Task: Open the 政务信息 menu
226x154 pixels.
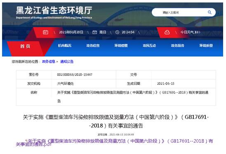Action: (x=93, y=45)
